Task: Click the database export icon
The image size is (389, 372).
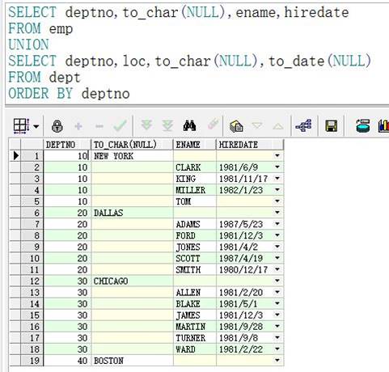Action: coord(363,126)
